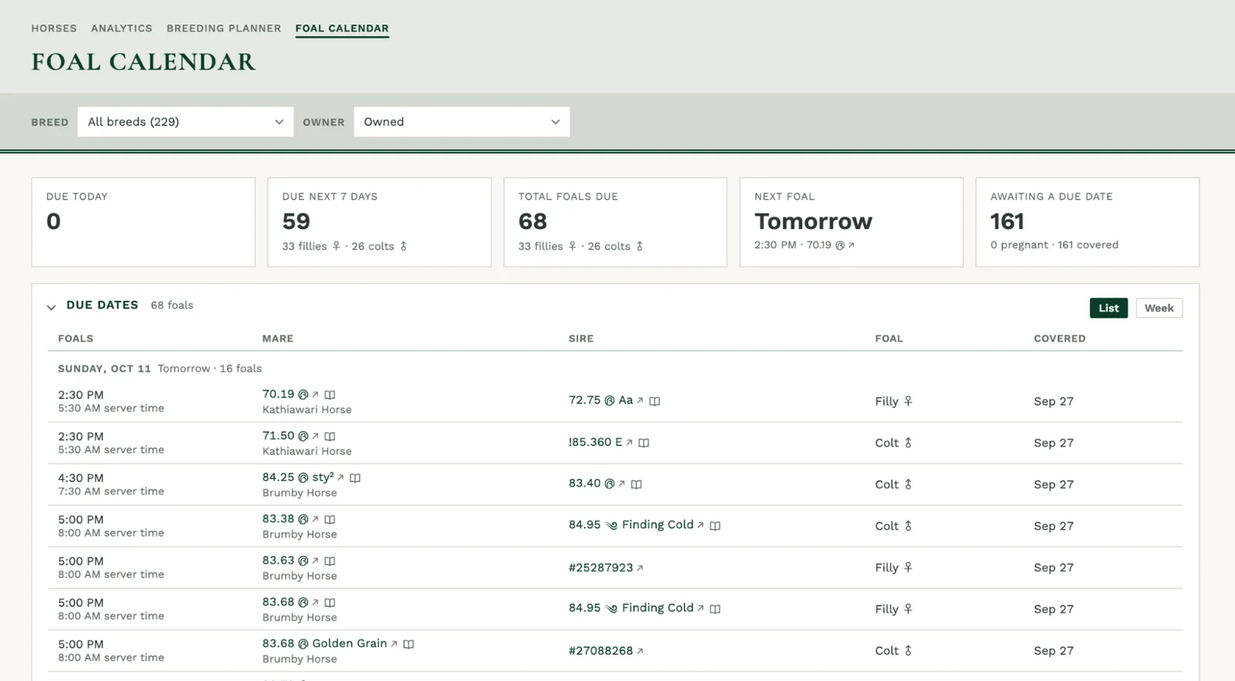Image resolution: width=1235 pixels, height=681 pixels.
Task: Open 83.68 Golden Grain mare link
Action: click(330, 643)
